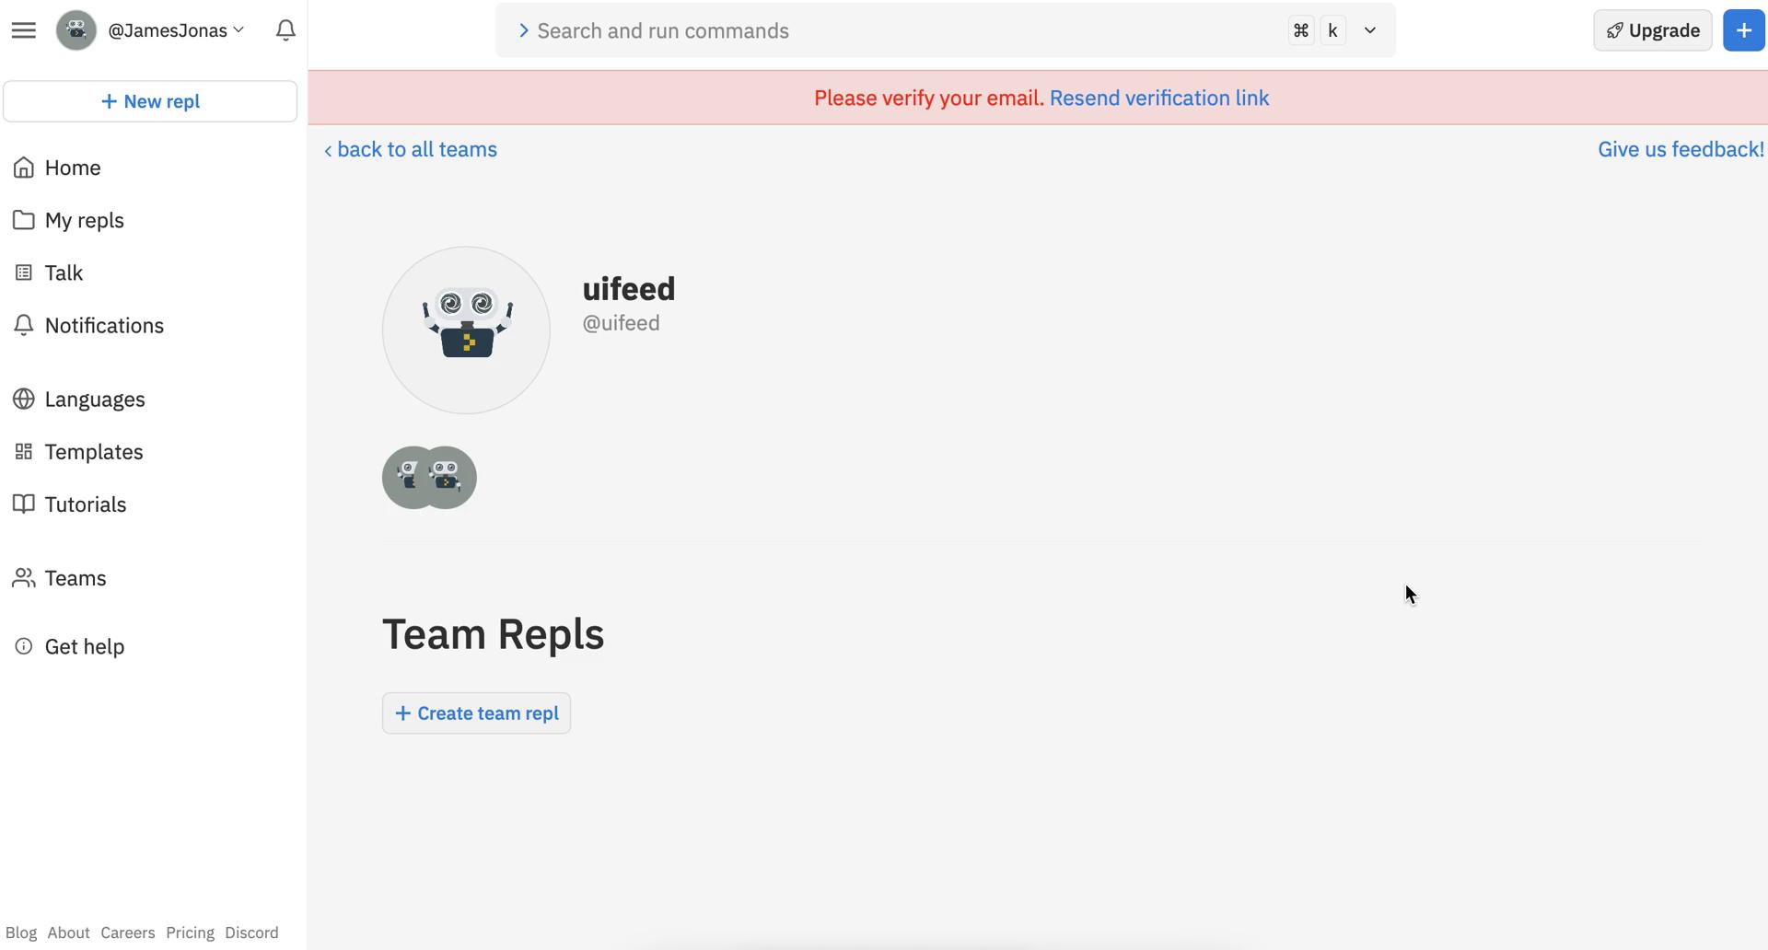Create a new repl with the plus icon
The width and height of the screenshot is (1768, 950).
pyautogui.click(x=1743, y=29)
